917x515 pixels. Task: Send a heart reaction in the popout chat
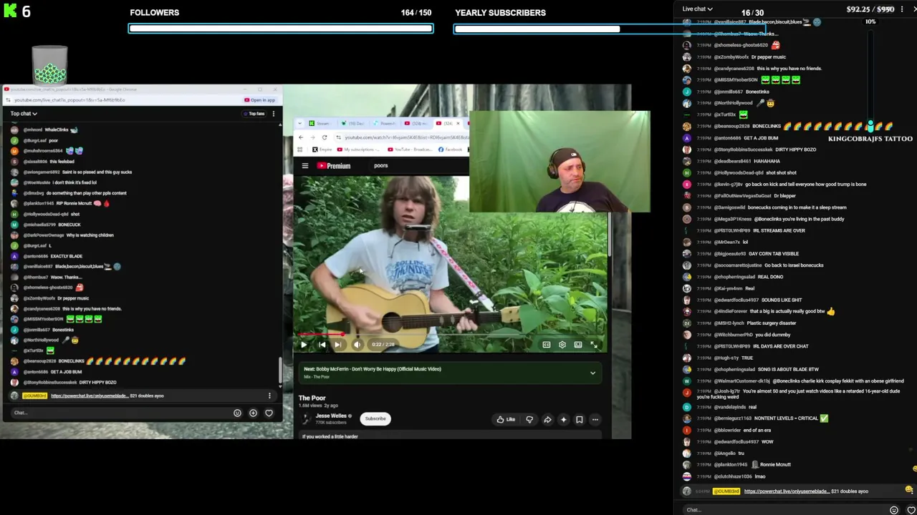click(269, 413)
